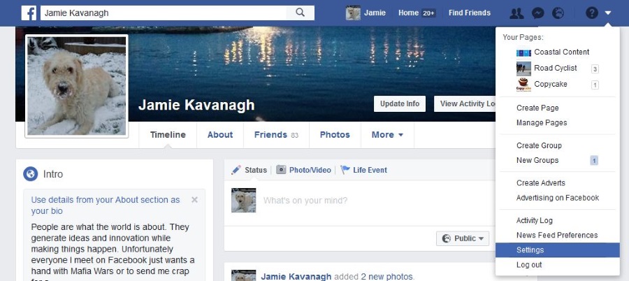629x281 pixels.
Task: Open the Public audience dropdown
Action: [x=463, y=238]
